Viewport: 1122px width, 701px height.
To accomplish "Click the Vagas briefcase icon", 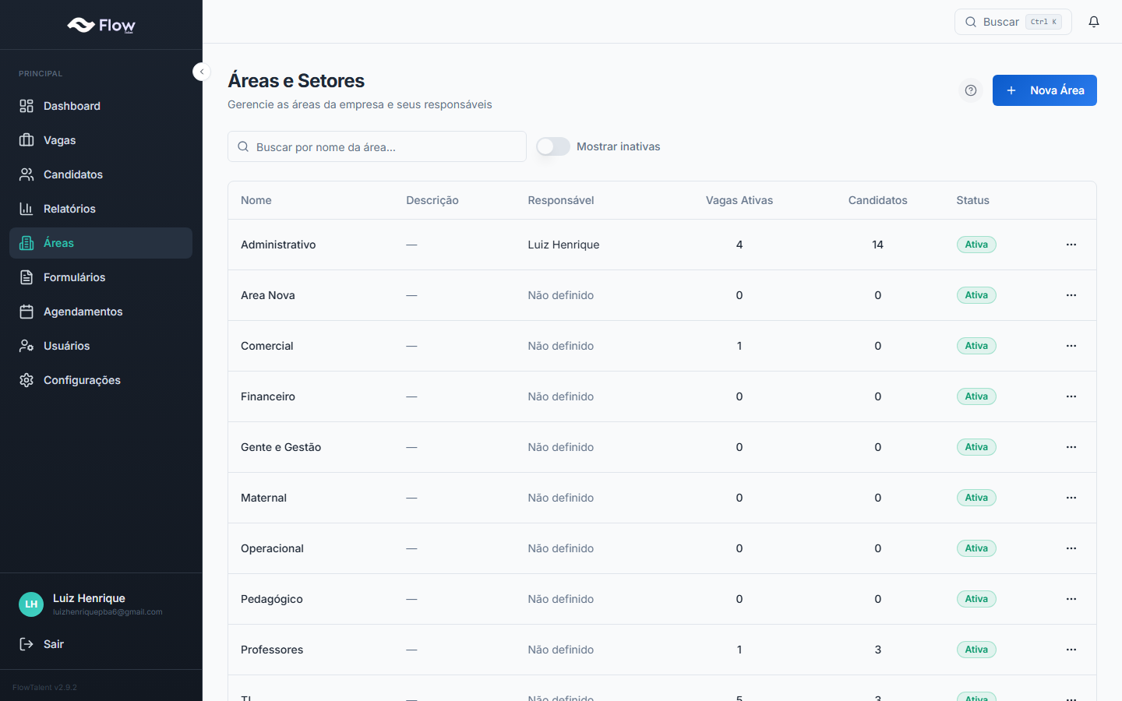I will tap(26, 140).
